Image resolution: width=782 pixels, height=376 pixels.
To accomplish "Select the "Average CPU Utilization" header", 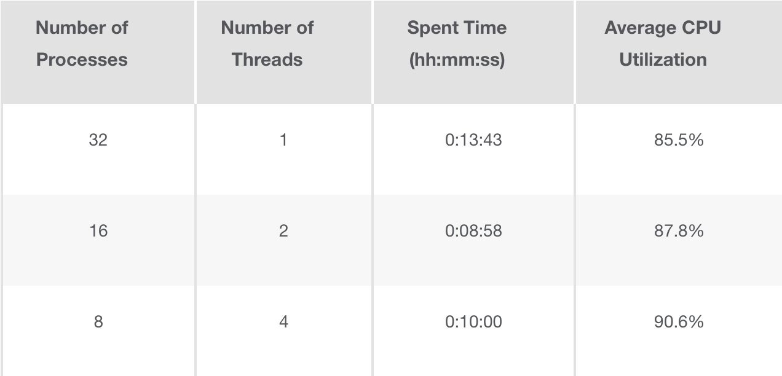I will click(x=663, y=44).
